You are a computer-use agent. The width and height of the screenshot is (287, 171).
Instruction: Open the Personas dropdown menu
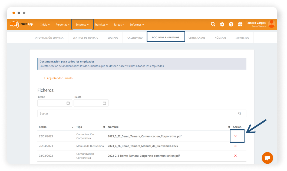point(62,25)
